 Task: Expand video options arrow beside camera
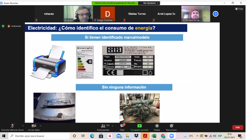(x=41, y=126)
